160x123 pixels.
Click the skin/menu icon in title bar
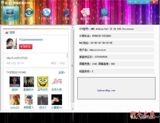136,2
